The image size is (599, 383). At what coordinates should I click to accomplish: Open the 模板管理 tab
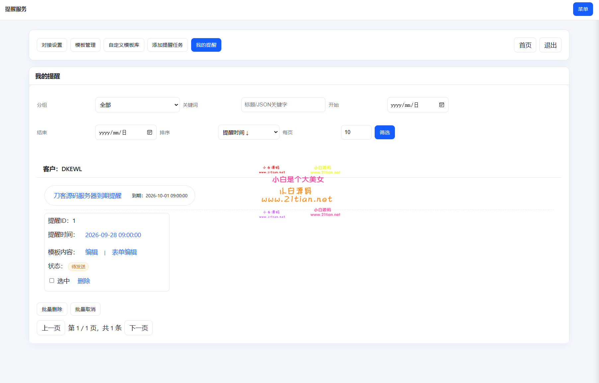85,45
